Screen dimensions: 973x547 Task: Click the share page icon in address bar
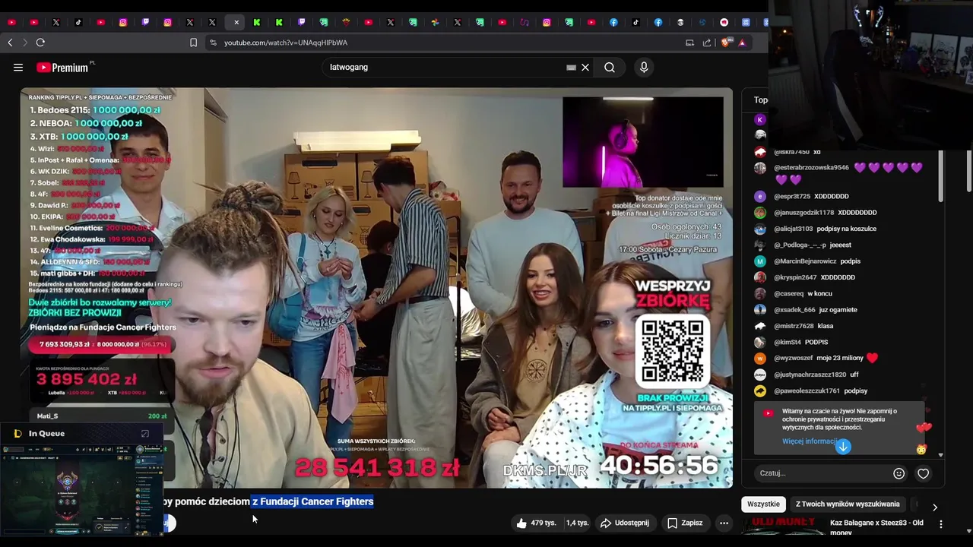[x=707, y=43]
